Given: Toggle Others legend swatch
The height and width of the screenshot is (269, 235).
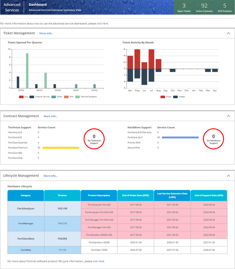Looking at the screenshot, I should tap(54, 97).
